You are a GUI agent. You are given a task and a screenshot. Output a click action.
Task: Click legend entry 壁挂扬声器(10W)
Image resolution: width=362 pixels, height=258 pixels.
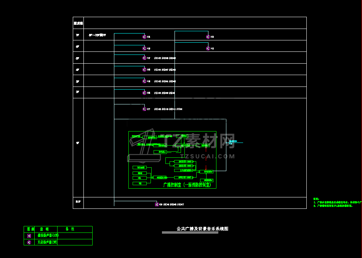coord(48,236)
